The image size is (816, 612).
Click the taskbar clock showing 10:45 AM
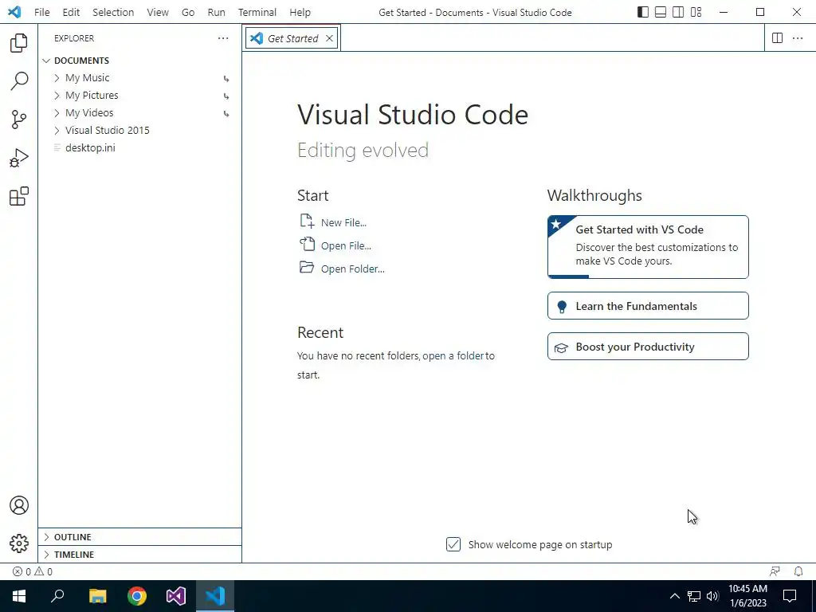pos(747,596)
